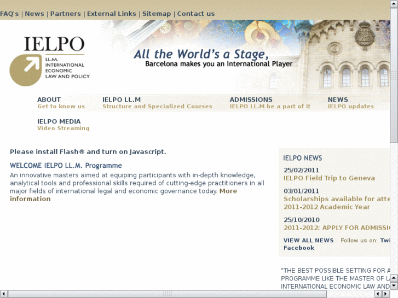This screenshot has width=398, height=298.
Task: Click the vertical scrollbar down arrow at bottom
Action: (x=394, y=286)
